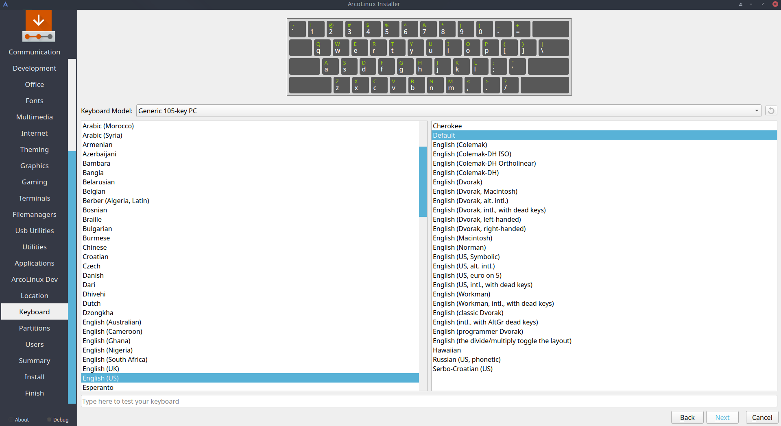Select the Keyboard step in sidebar
The height and width of the screenshot is (426, 781).
point(35,312)
